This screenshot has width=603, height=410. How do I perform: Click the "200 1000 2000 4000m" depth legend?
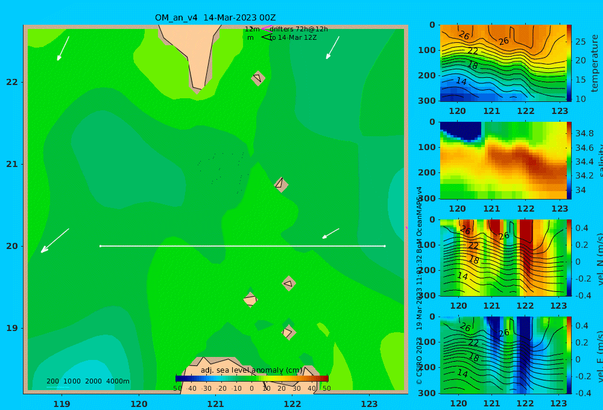(88, 381)
